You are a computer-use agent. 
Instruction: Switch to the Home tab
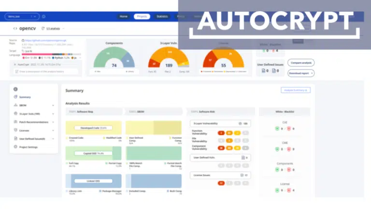(x=124, y=16)
